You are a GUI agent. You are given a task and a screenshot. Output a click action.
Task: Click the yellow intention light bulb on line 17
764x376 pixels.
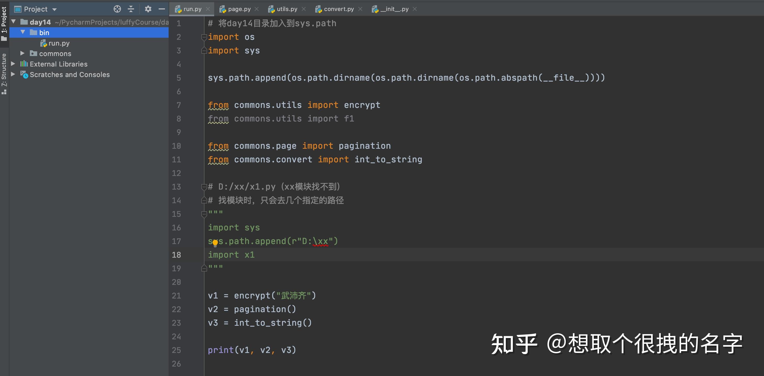[x=215, y=244]
